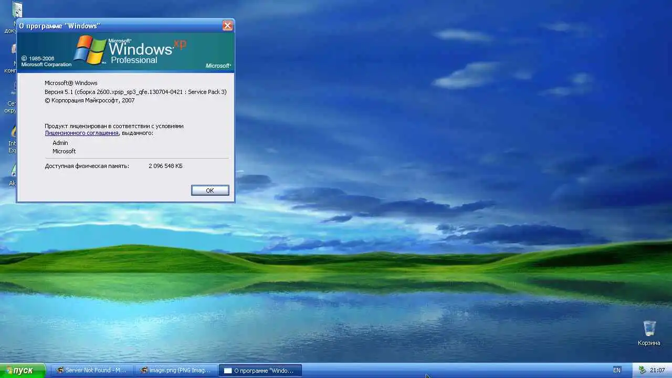This screenshot has width=672, height=378.
Task: Click the "Microsoft® Windows" text line
Action: point(71,83)
